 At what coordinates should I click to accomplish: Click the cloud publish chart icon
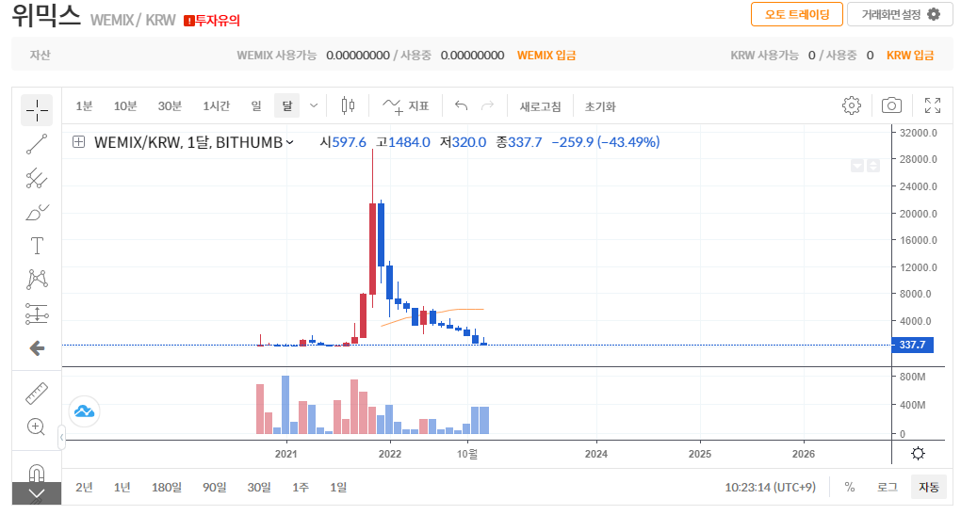pos(84,411)
